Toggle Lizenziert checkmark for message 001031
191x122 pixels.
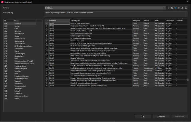pos(177,68)
